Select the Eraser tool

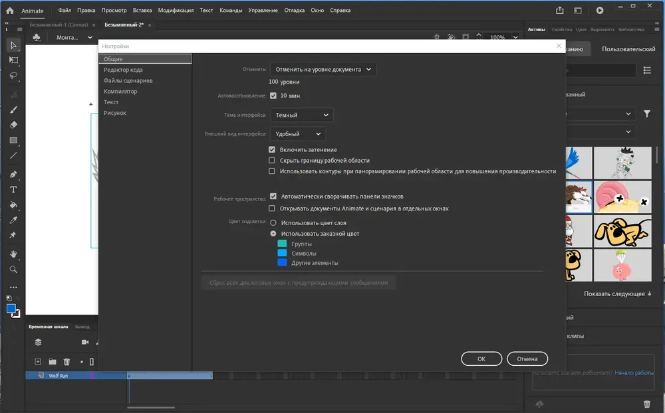point(13,125)
